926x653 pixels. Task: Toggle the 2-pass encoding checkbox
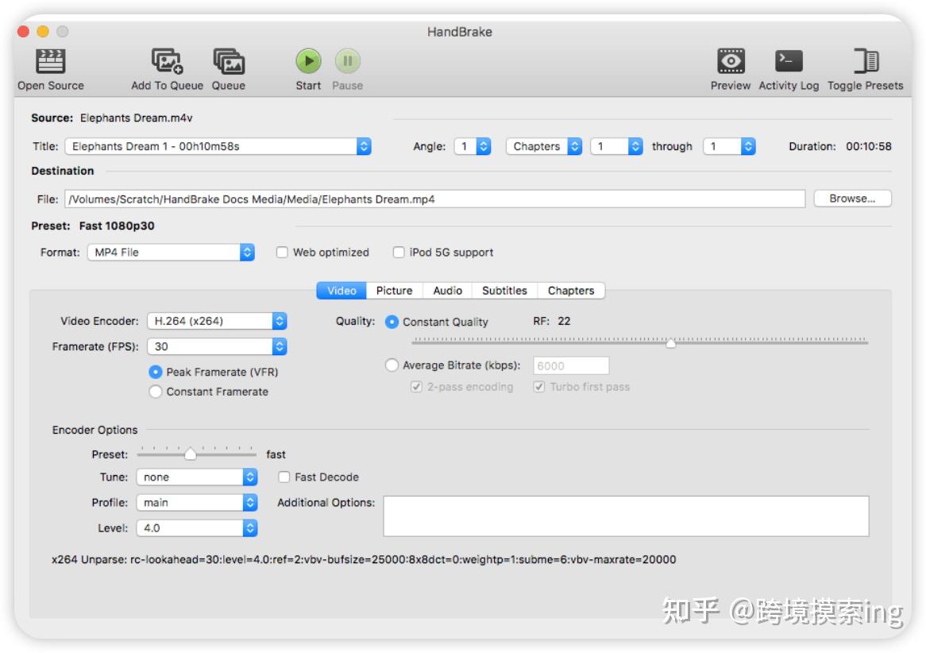(x=416, y=387)
